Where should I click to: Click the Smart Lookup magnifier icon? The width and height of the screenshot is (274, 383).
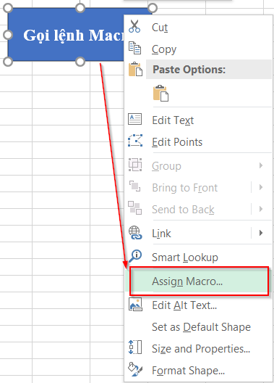[x=135, y=256]
